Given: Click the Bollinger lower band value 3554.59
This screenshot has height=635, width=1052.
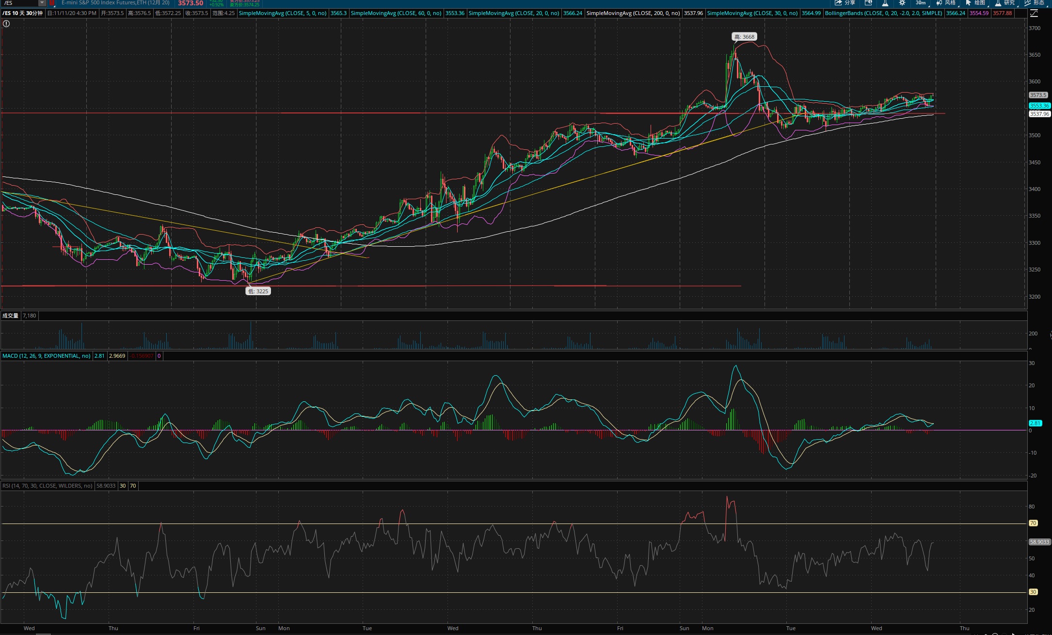Looking at the screenshot, I should [979, 13].
